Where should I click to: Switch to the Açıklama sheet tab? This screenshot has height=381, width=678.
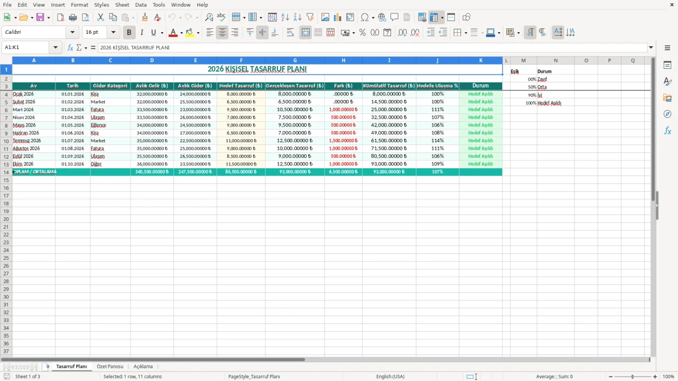click(143, 366)
